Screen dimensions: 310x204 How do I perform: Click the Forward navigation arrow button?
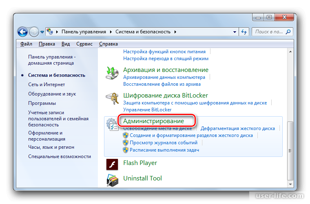34,32
